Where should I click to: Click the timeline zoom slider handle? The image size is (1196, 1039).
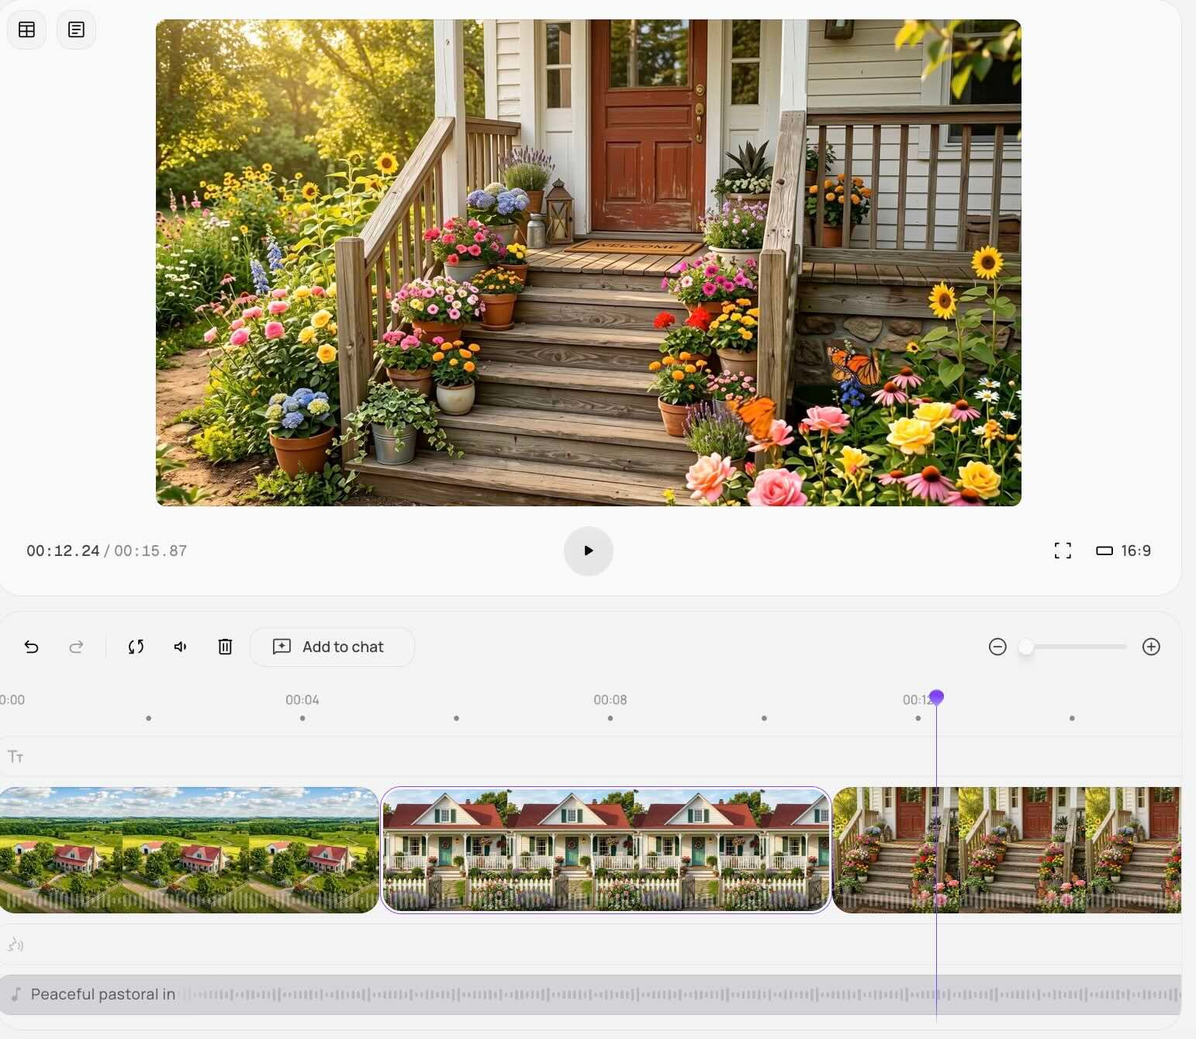1026,647
